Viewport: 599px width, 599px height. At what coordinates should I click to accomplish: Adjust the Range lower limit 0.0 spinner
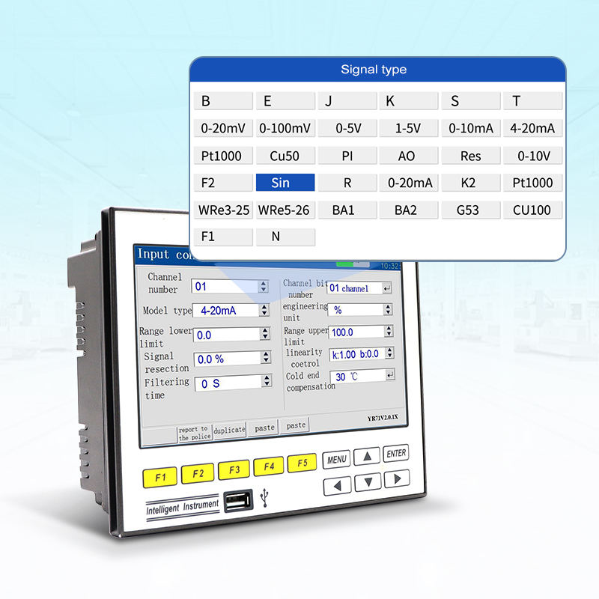coord(265,333)
